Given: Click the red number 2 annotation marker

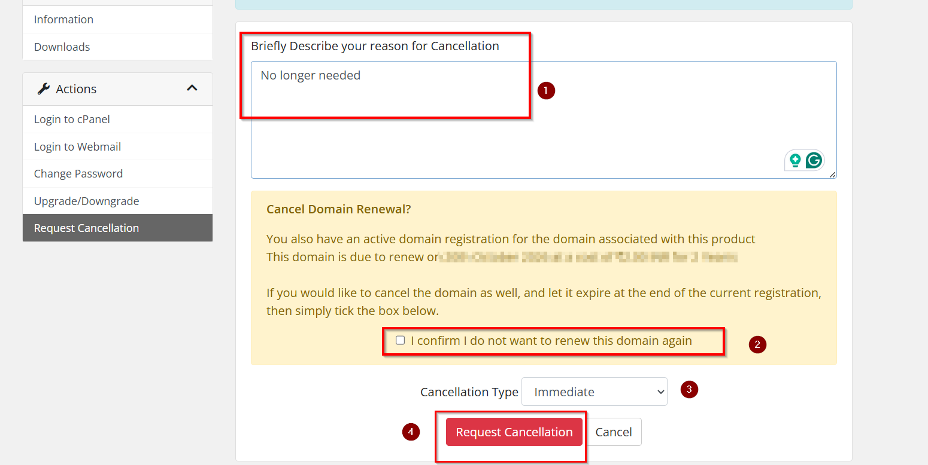Looking at the screenshot, I should coord(757,344).
